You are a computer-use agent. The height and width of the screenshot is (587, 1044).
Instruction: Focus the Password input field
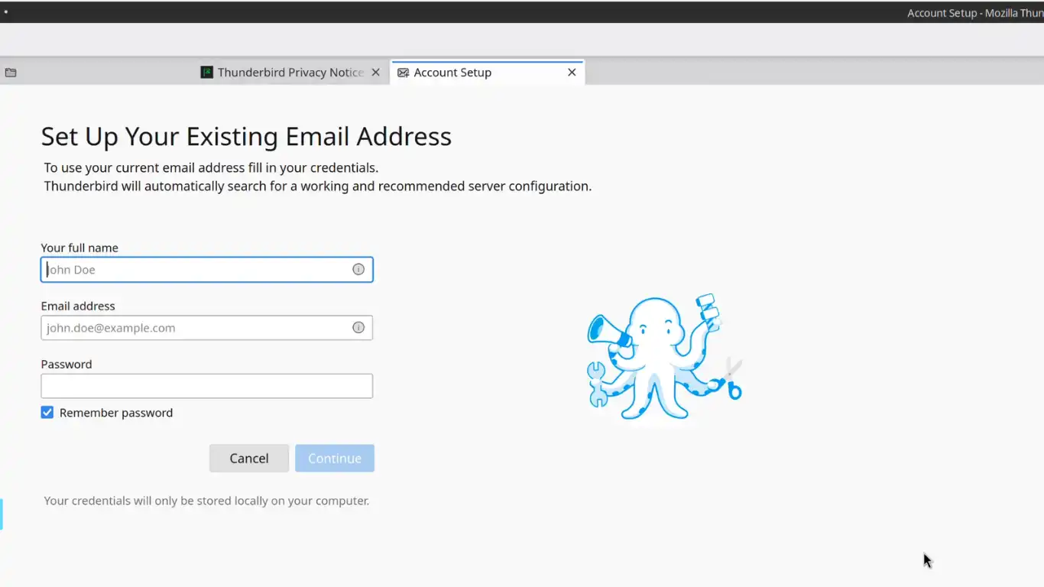pyautogui.click(x=206, y=386)
